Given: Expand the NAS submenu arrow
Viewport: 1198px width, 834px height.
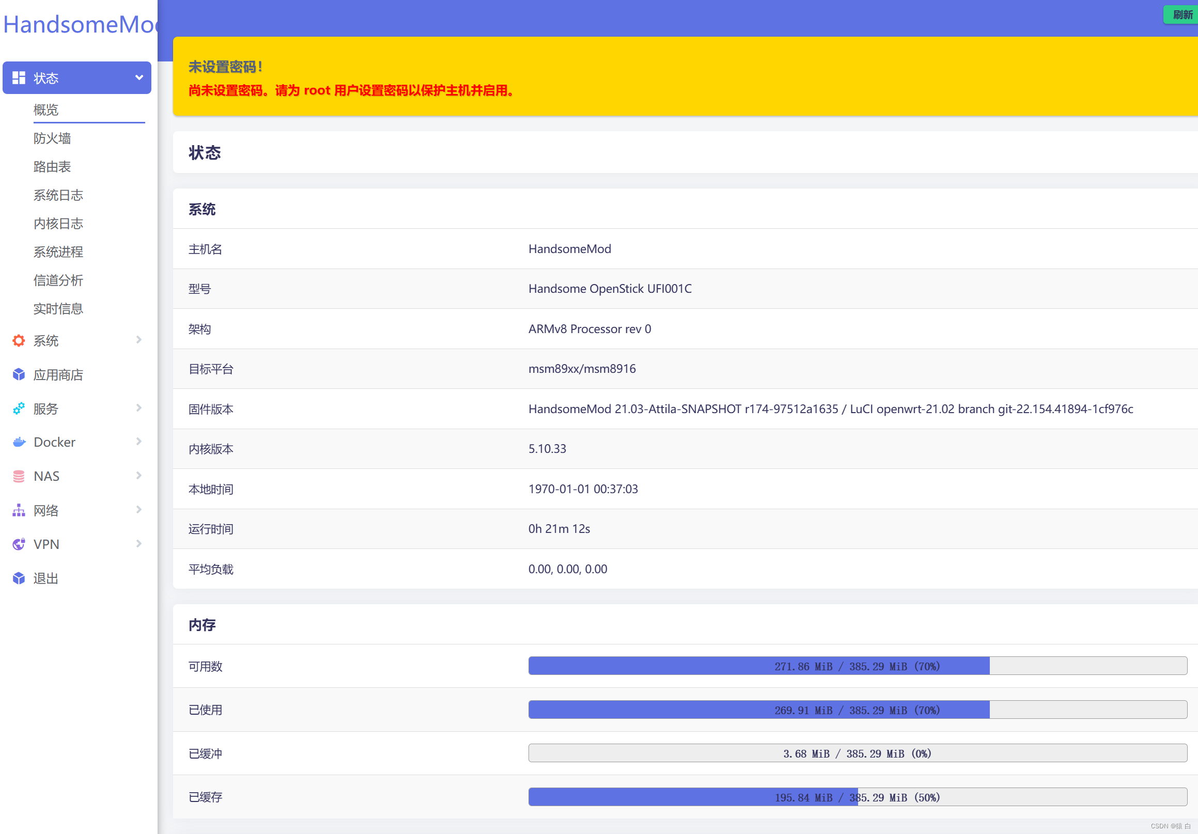Looking at the screenshot, I should (x=139, y=476).
